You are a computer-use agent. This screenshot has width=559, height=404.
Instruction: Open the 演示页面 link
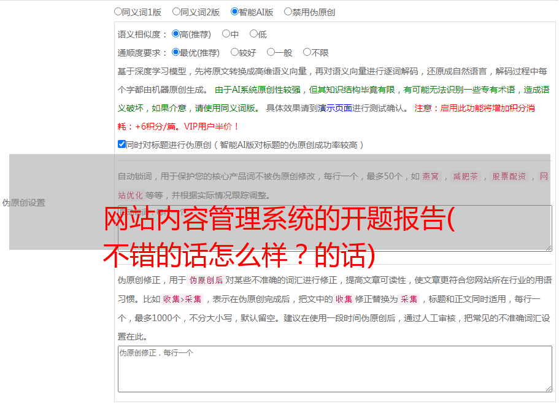pos(335,108)
